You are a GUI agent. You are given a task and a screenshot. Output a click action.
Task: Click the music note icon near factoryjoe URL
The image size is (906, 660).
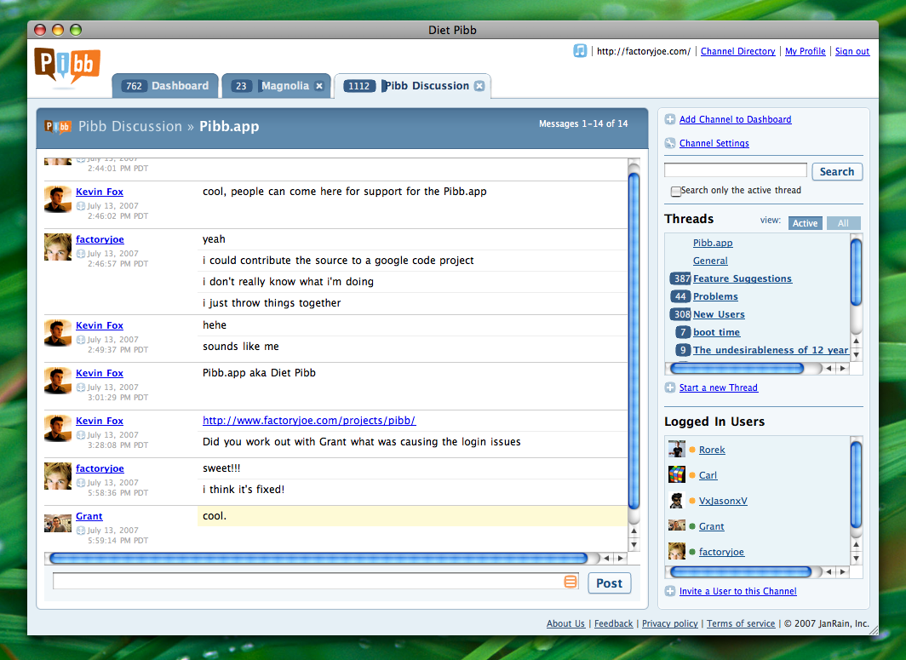(580, 51)
